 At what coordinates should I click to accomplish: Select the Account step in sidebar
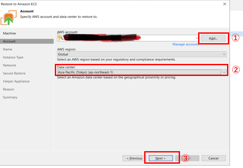27,41
